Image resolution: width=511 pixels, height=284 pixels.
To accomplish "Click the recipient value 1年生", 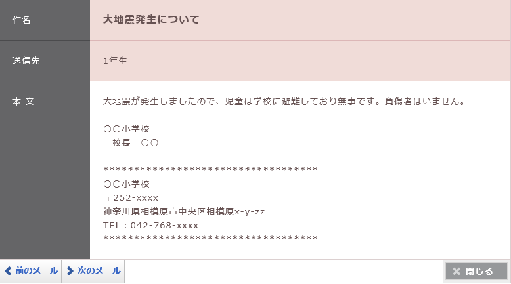I will pos(115,60).
